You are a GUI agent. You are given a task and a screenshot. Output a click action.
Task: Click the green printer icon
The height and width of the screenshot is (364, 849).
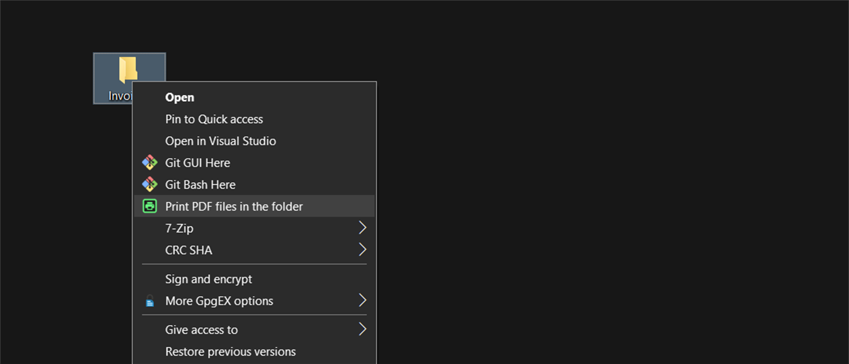(150, 206)
